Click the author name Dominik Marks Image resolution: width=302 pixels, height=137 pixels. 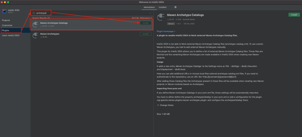[189, 20]
